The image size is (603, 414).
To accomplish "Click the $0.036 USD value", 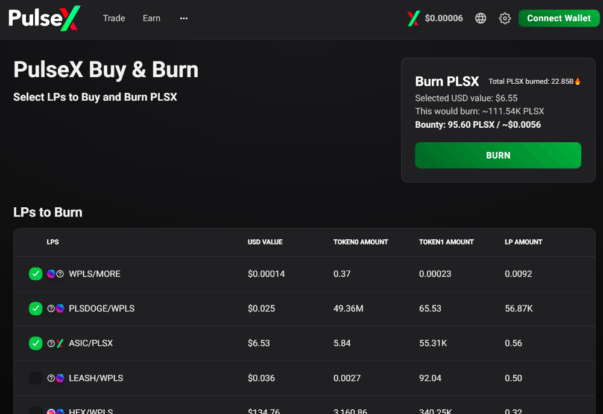I will (262, 378).
